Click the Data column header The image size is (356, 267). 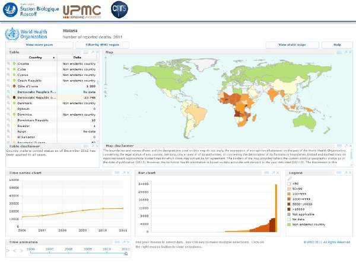(x=77, y=58)
